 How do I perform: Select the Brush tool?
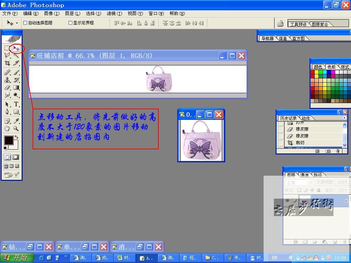(x=16, y=72)
